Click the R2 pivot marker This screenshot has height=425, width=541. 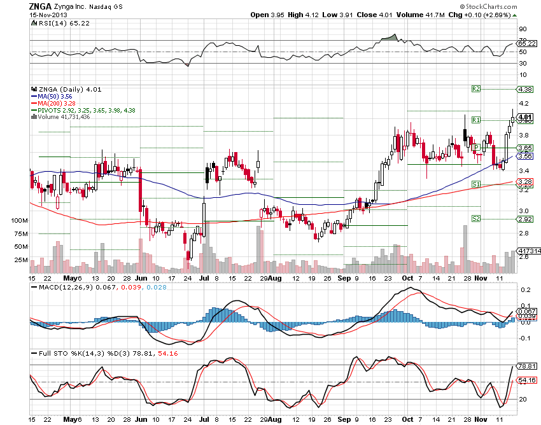(476, 88)
